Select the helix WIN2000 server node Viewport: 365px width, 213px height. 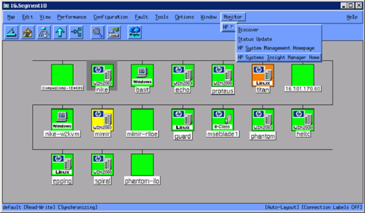[303, 120]
